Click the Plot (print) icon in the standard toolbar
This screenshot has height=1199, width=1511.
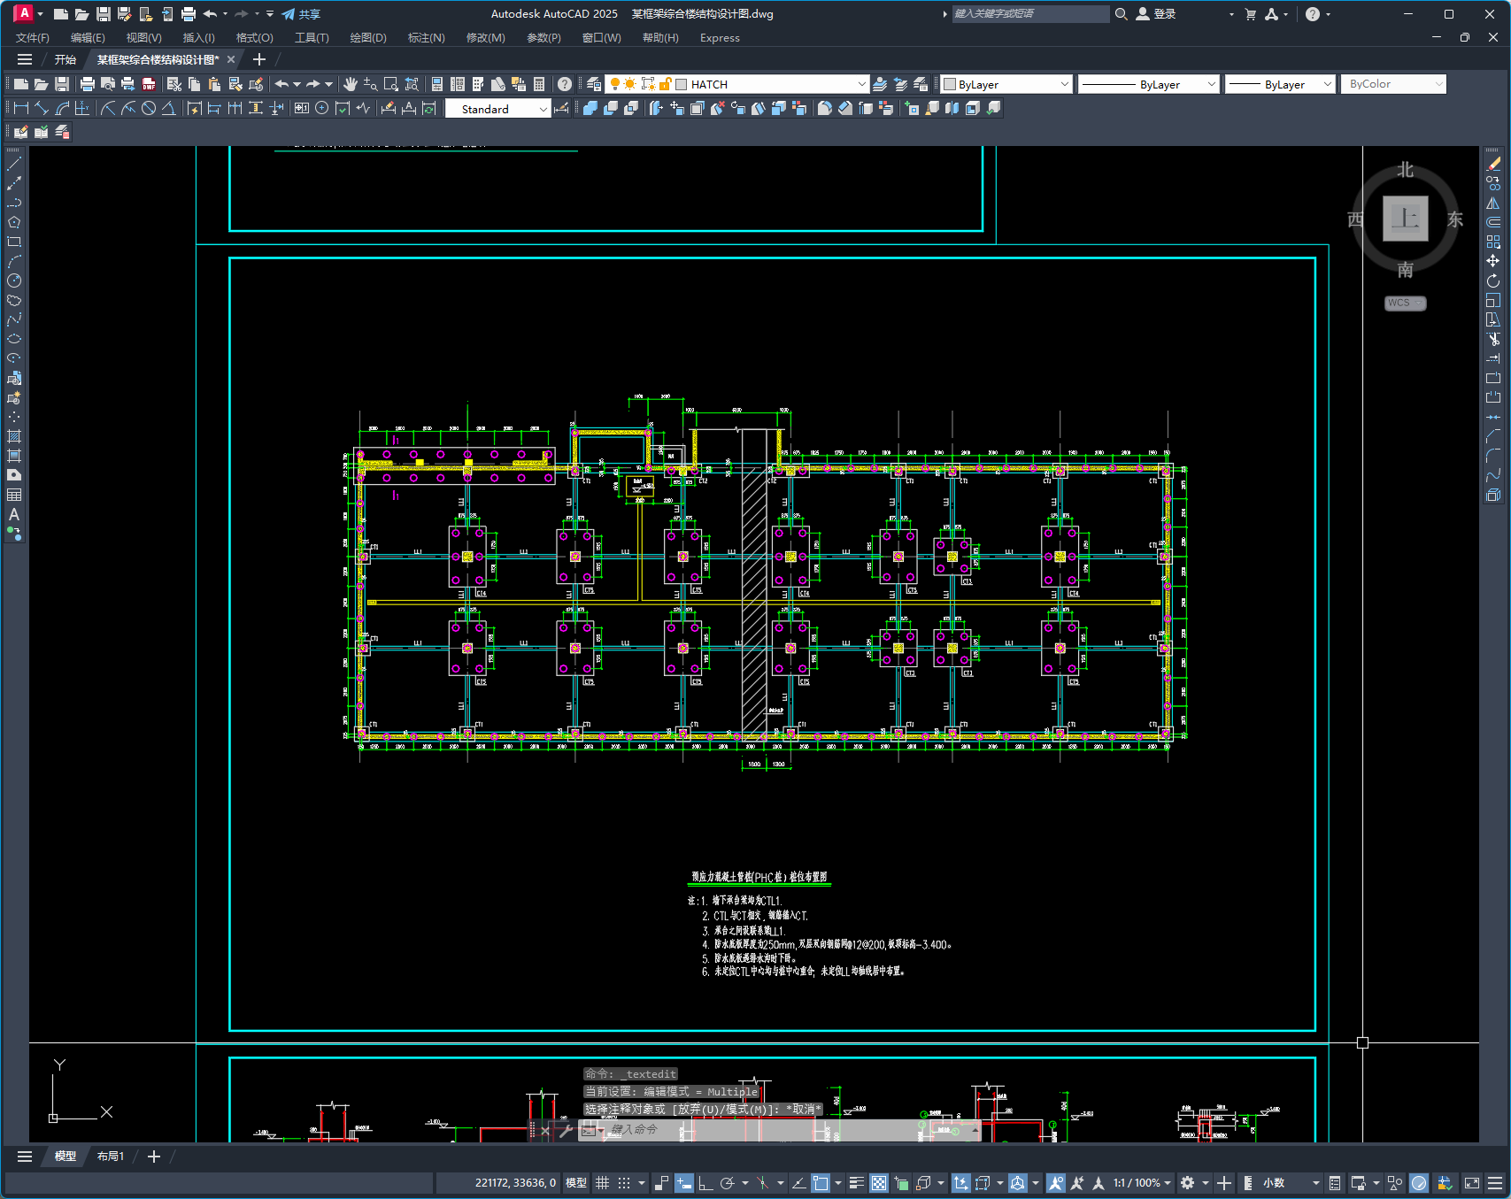(x=87, y=84)
